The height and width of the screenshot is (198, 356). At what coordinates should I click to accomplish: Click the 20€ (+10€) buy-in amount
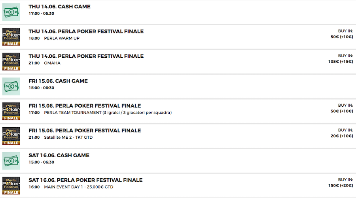coord(342,136)
